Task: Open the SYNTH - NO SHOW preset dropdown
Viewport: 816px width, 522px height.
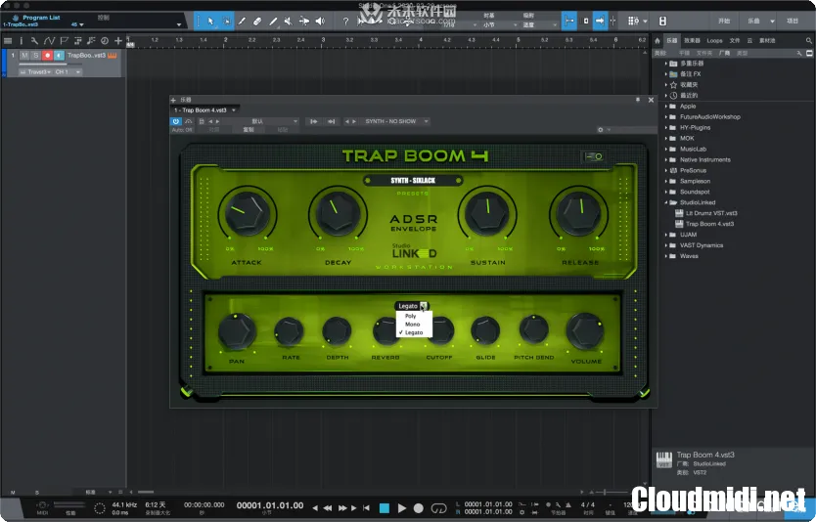Action: pyautogui.click(x=391, y=121)
